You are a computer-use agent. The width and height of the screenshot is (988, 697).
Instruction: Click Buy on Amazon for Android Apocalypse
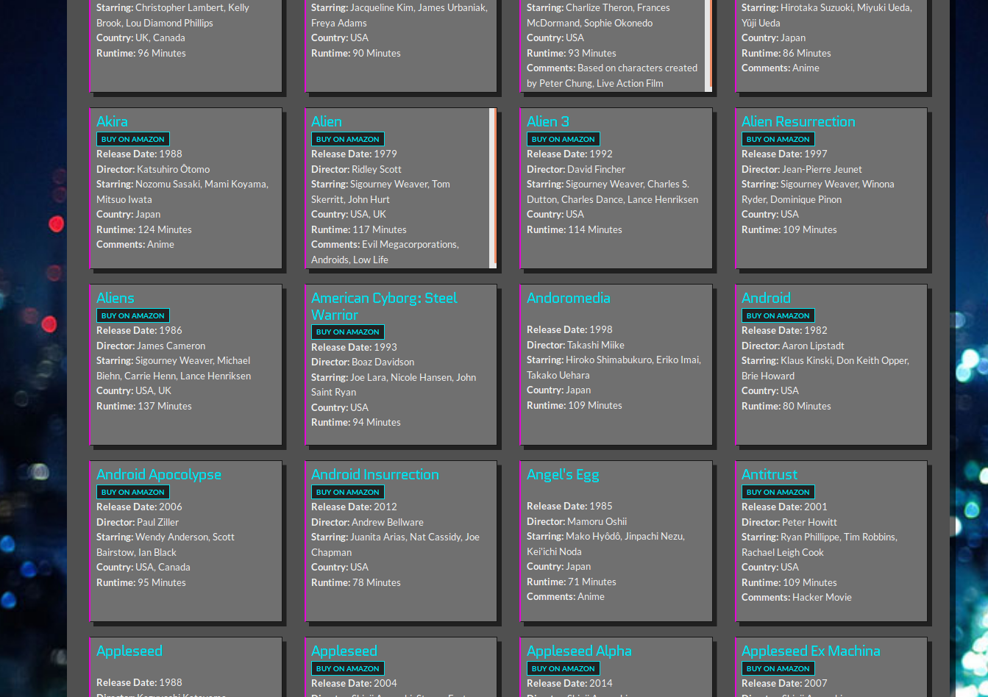pos(133,492)
